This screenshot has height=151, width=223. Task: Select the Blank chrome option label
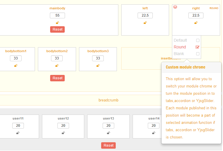coord(179,54)
